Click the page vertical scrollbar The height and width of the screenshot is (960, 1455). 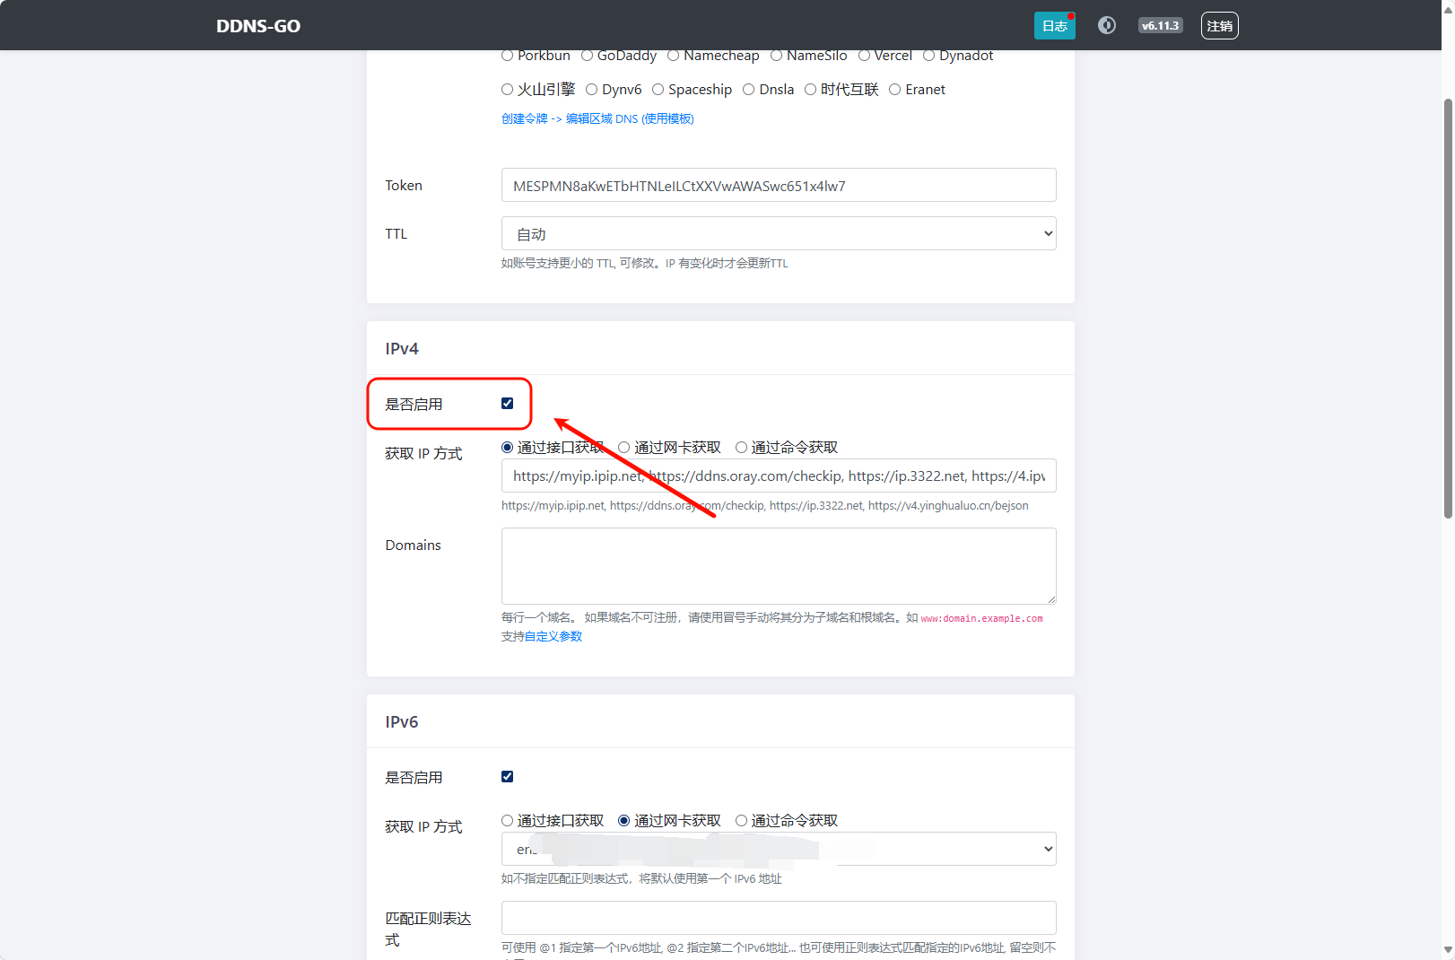(x=1447, y=305)
